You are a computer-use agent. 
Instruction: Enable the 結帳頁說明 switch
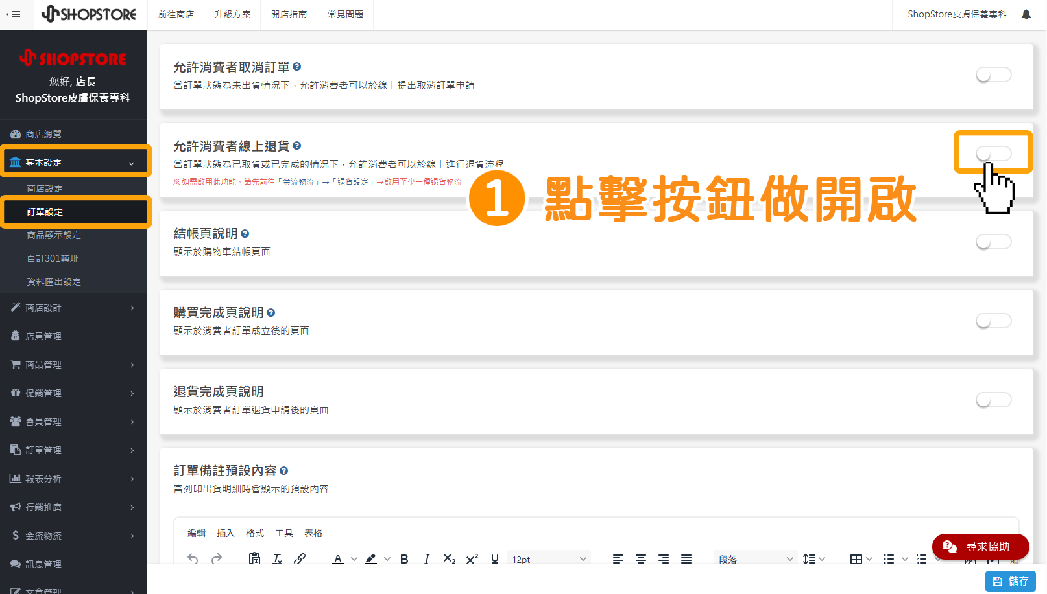coord(993,242)
